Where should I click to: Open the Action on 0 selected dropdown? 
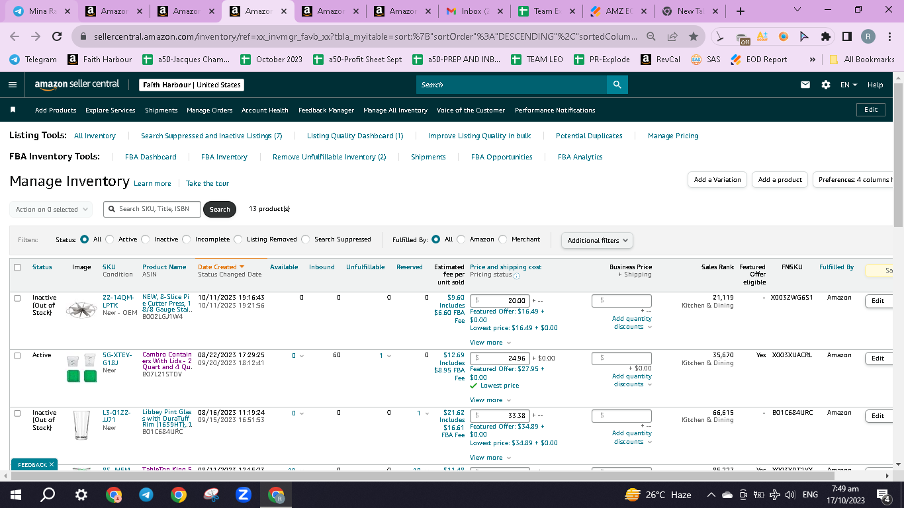pyautogui.click(x=52, y=210)
